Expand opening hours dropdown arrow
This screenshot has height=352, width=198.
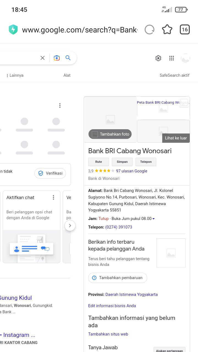click(153, 219)
